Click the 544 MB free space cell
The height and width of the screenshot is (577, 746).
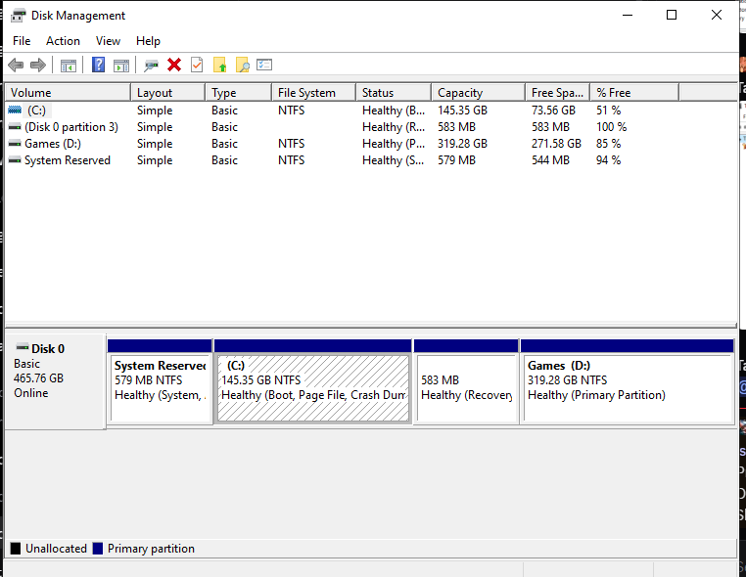550,160
